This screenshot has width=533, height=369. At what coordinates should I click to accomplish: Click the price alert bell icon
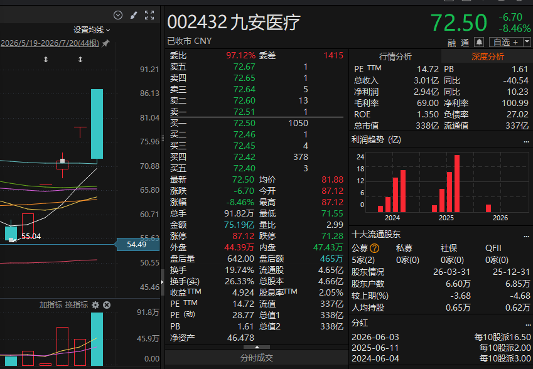pyautogui.click(x=479, y=42)
